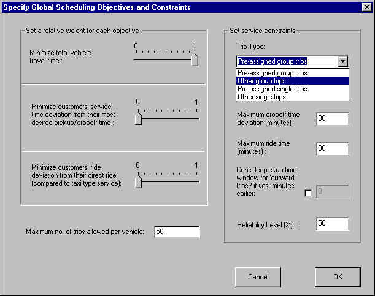Click the Trip Type dropdown arrow

pyautogui.click(x=343, y=61)
